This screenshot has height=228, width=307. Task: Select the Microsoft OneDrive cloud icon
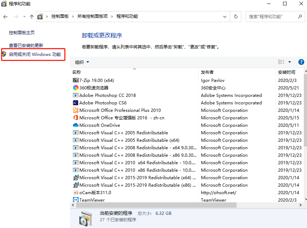coord(76,125)
